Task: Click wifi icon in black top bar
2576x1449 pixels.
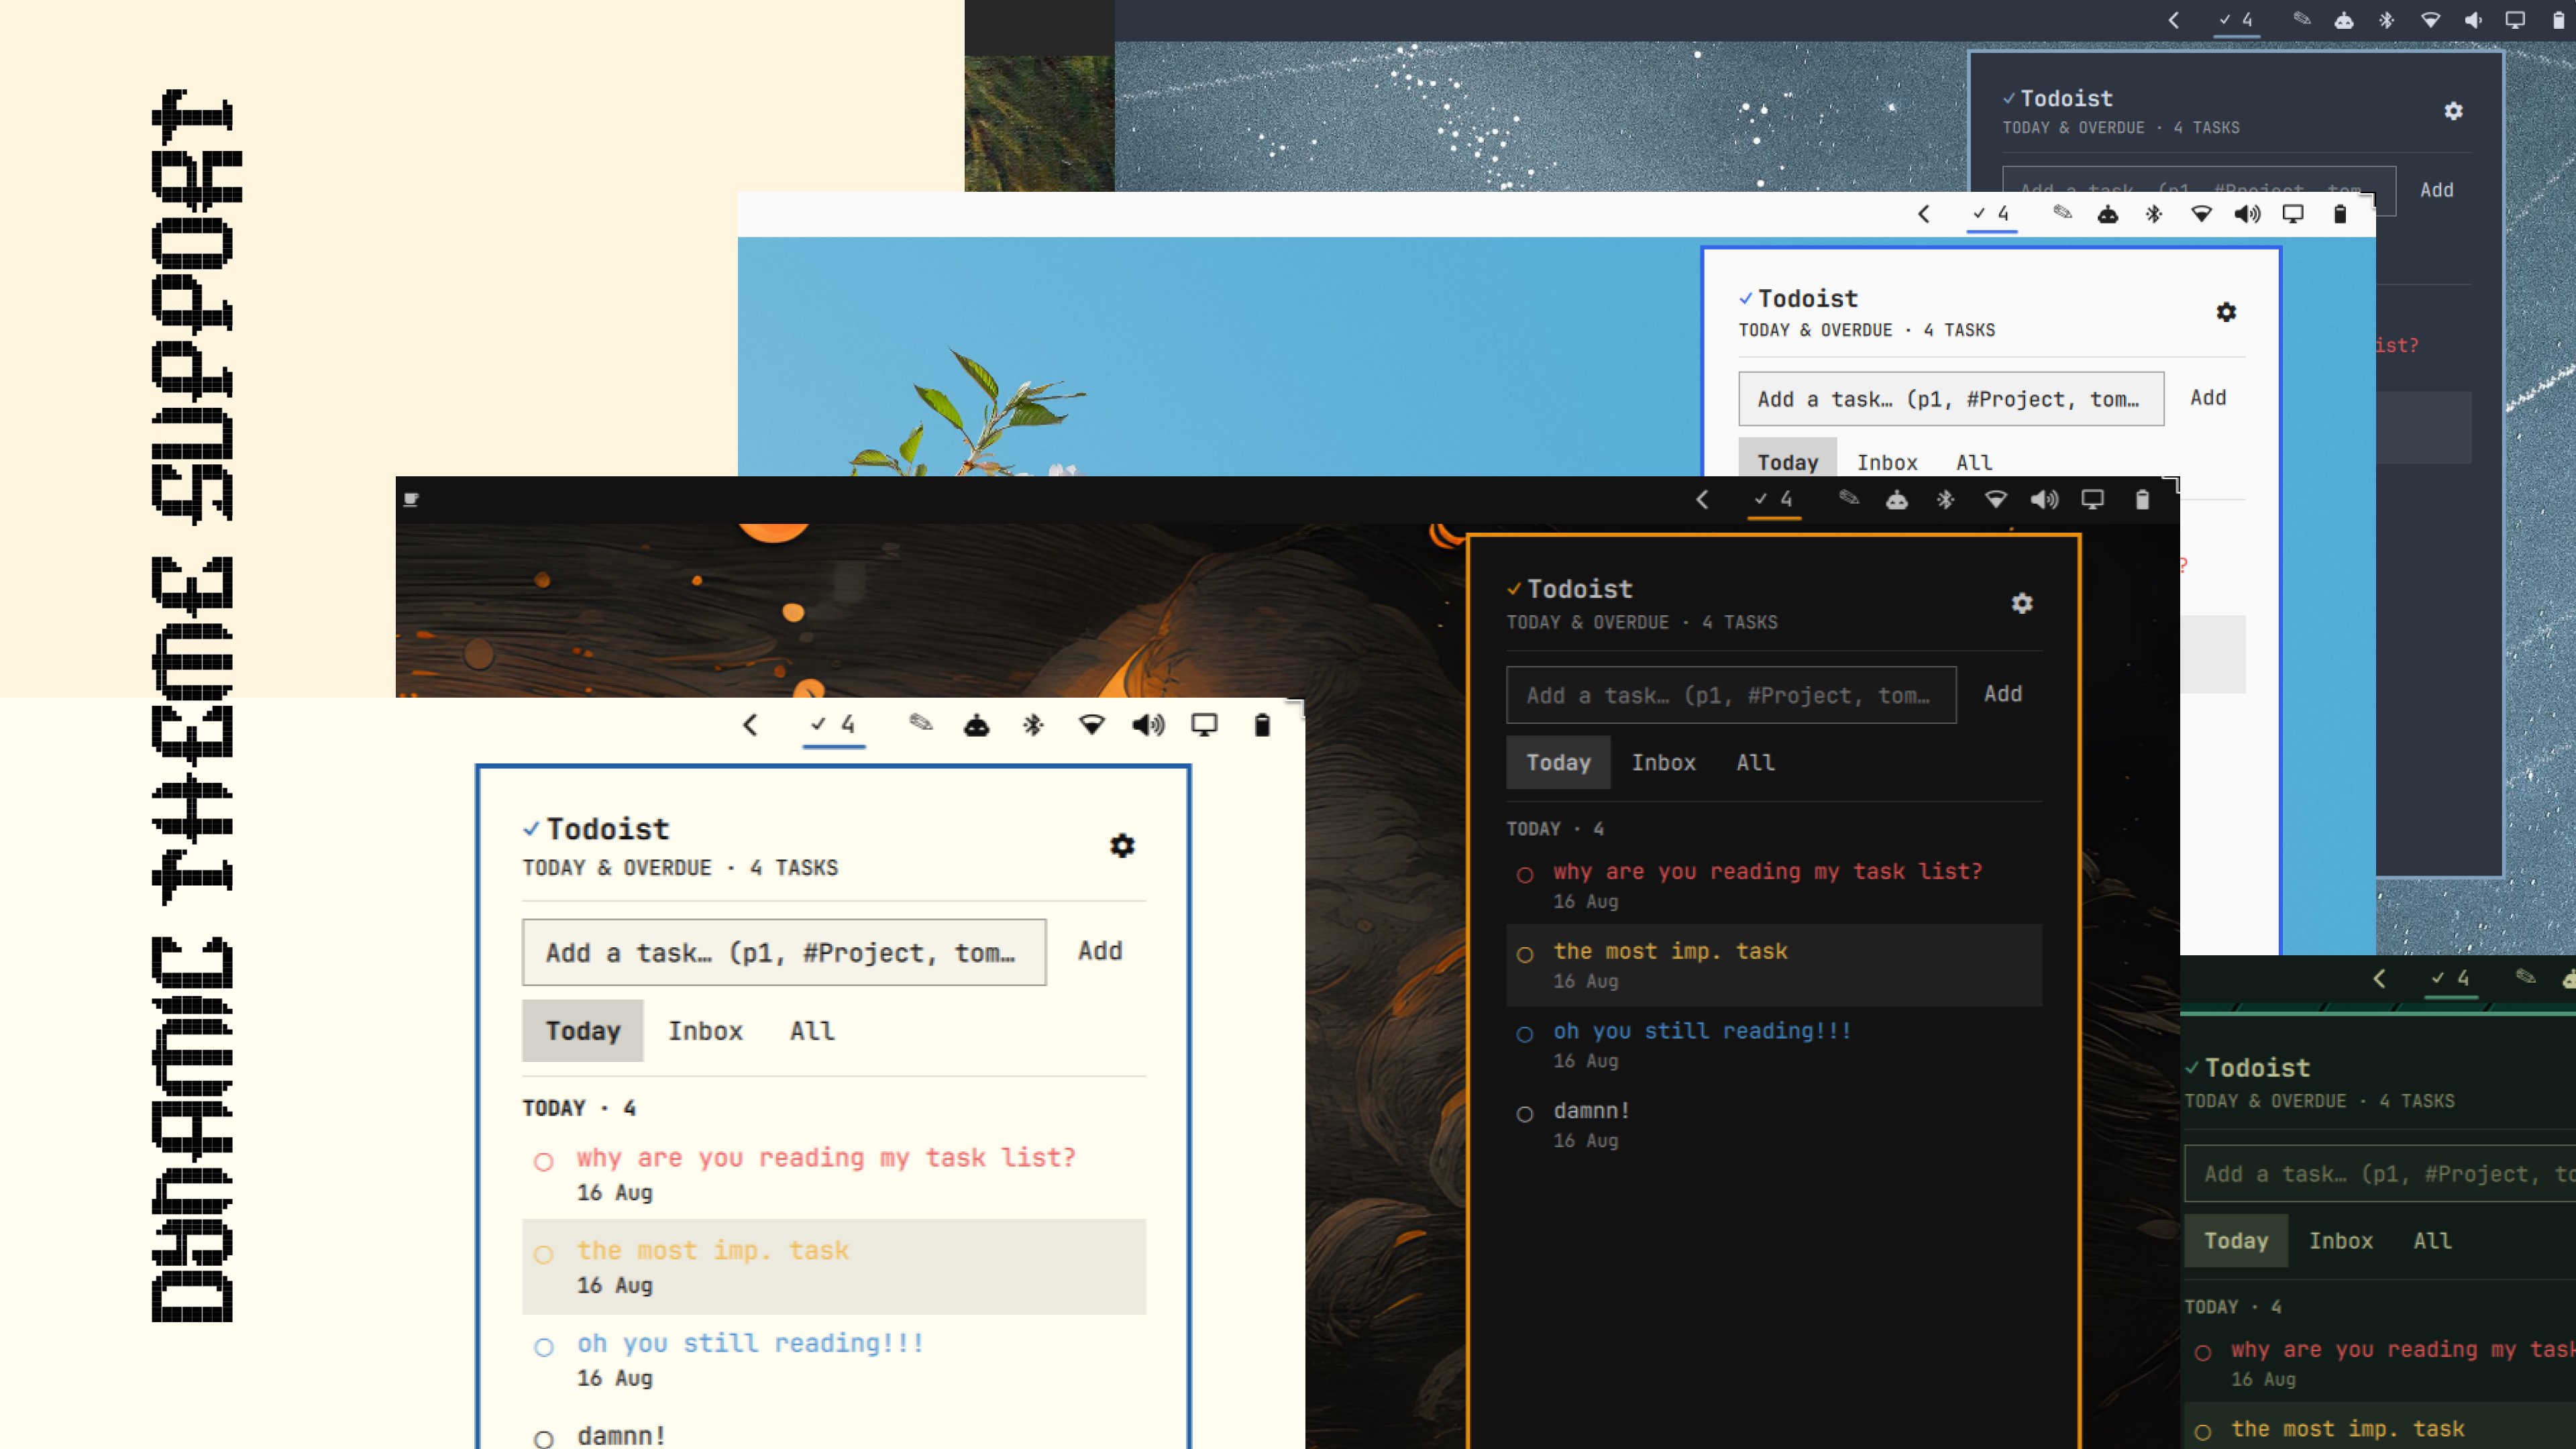Action: [1995, 500]
